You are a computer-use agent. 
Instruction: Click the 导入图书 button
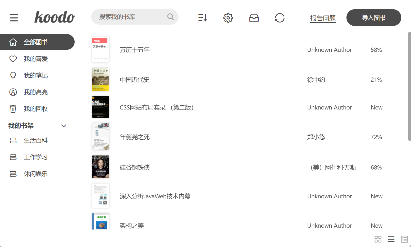click(x=374, y=17)
